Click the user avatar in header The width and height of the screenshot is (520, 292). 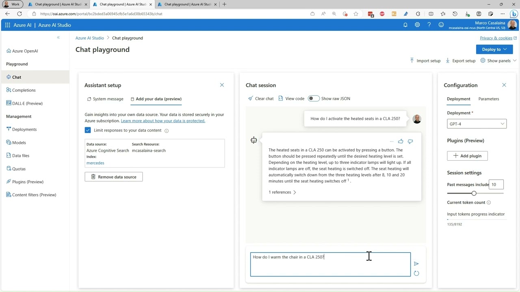click(512, 25)
